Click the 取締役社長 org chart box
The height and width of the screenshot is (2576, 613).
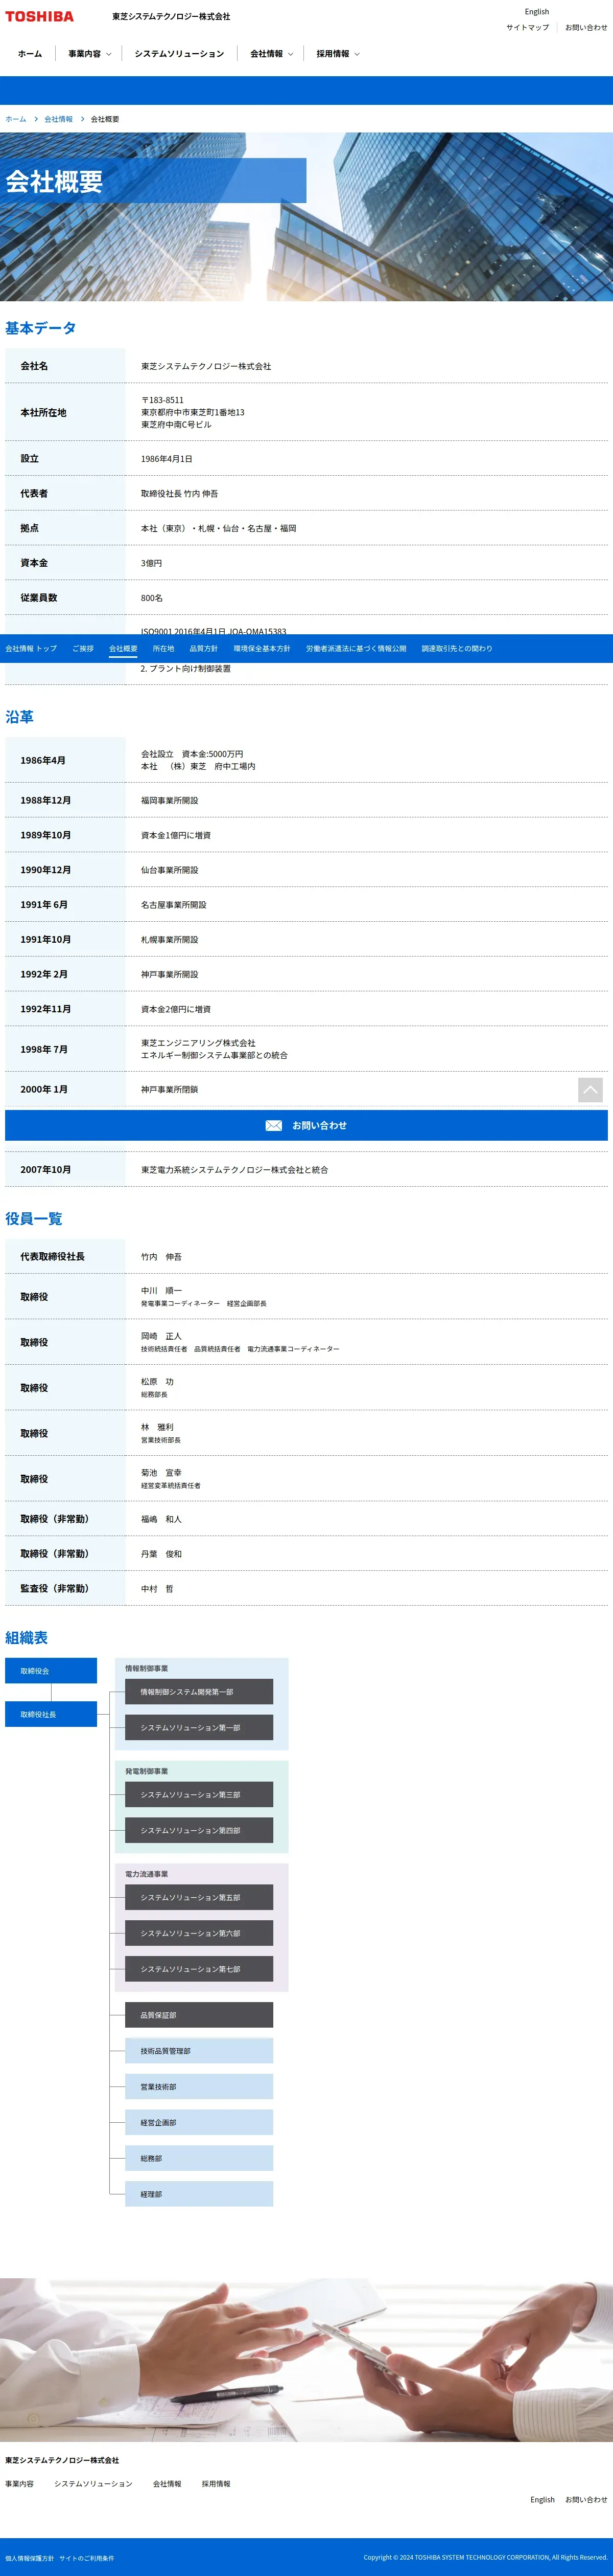point(51,1714)
